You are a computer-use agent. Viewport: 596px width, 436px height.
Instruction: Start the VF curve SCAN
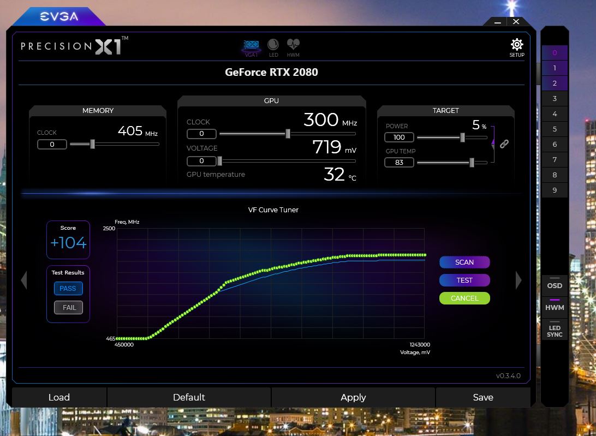(x=464, y=262)
